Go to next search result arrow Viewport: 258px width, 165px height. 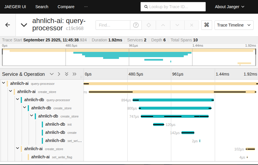pos(177,25)
